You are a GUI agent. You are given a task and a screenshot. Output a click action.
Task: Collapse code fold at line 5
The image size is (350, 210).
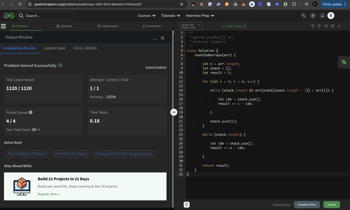tap(184, 51)
